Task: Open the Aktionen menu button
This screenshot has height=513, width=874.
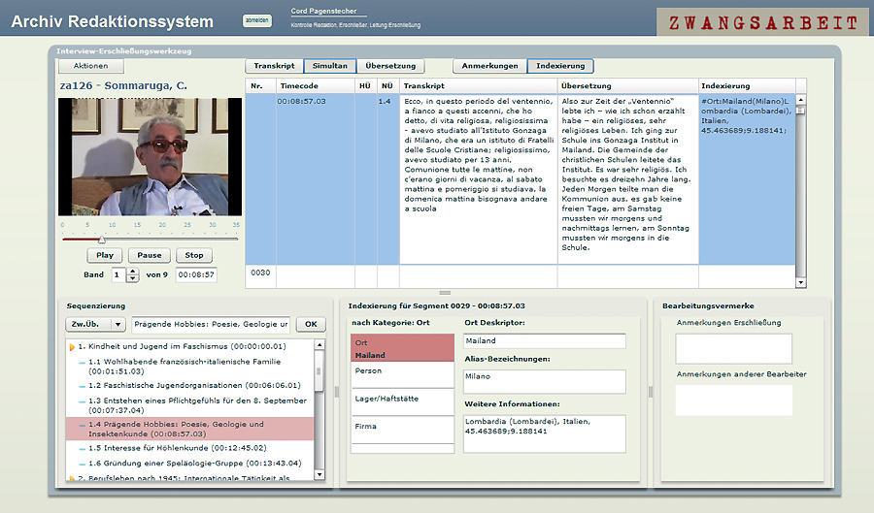Action: [91, 66]
